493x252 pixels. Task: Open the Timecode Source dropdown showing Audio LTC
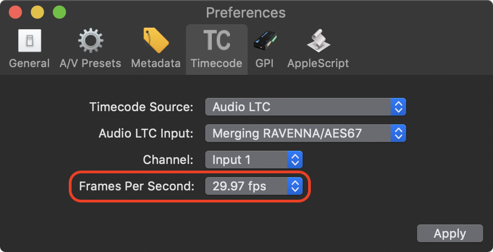coord(305,107)
